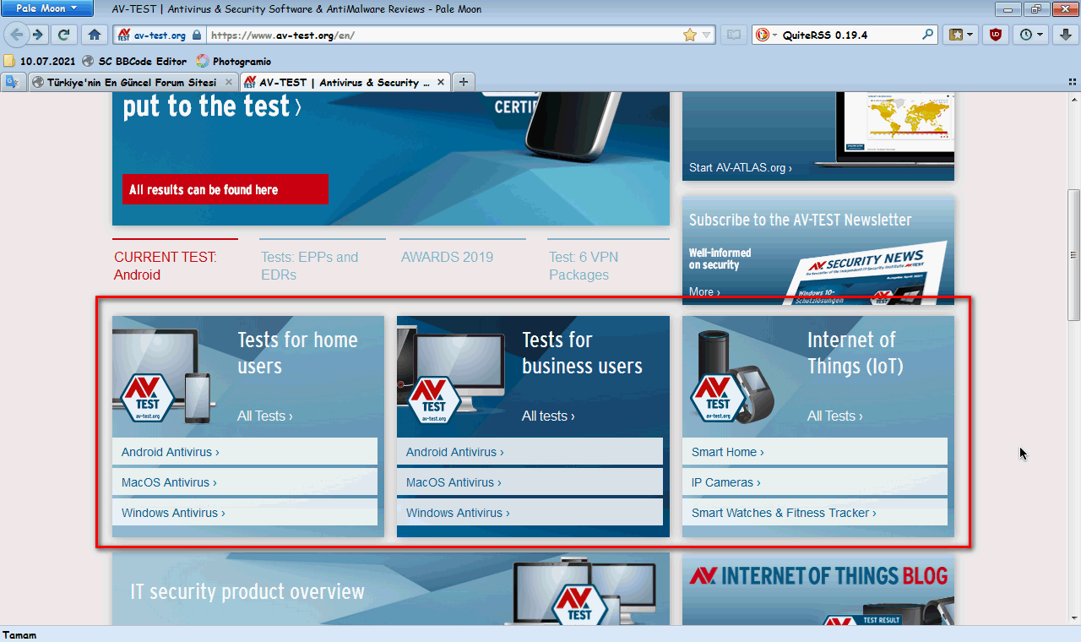
Task: Open All tests under business users
Action: (548, 416)
